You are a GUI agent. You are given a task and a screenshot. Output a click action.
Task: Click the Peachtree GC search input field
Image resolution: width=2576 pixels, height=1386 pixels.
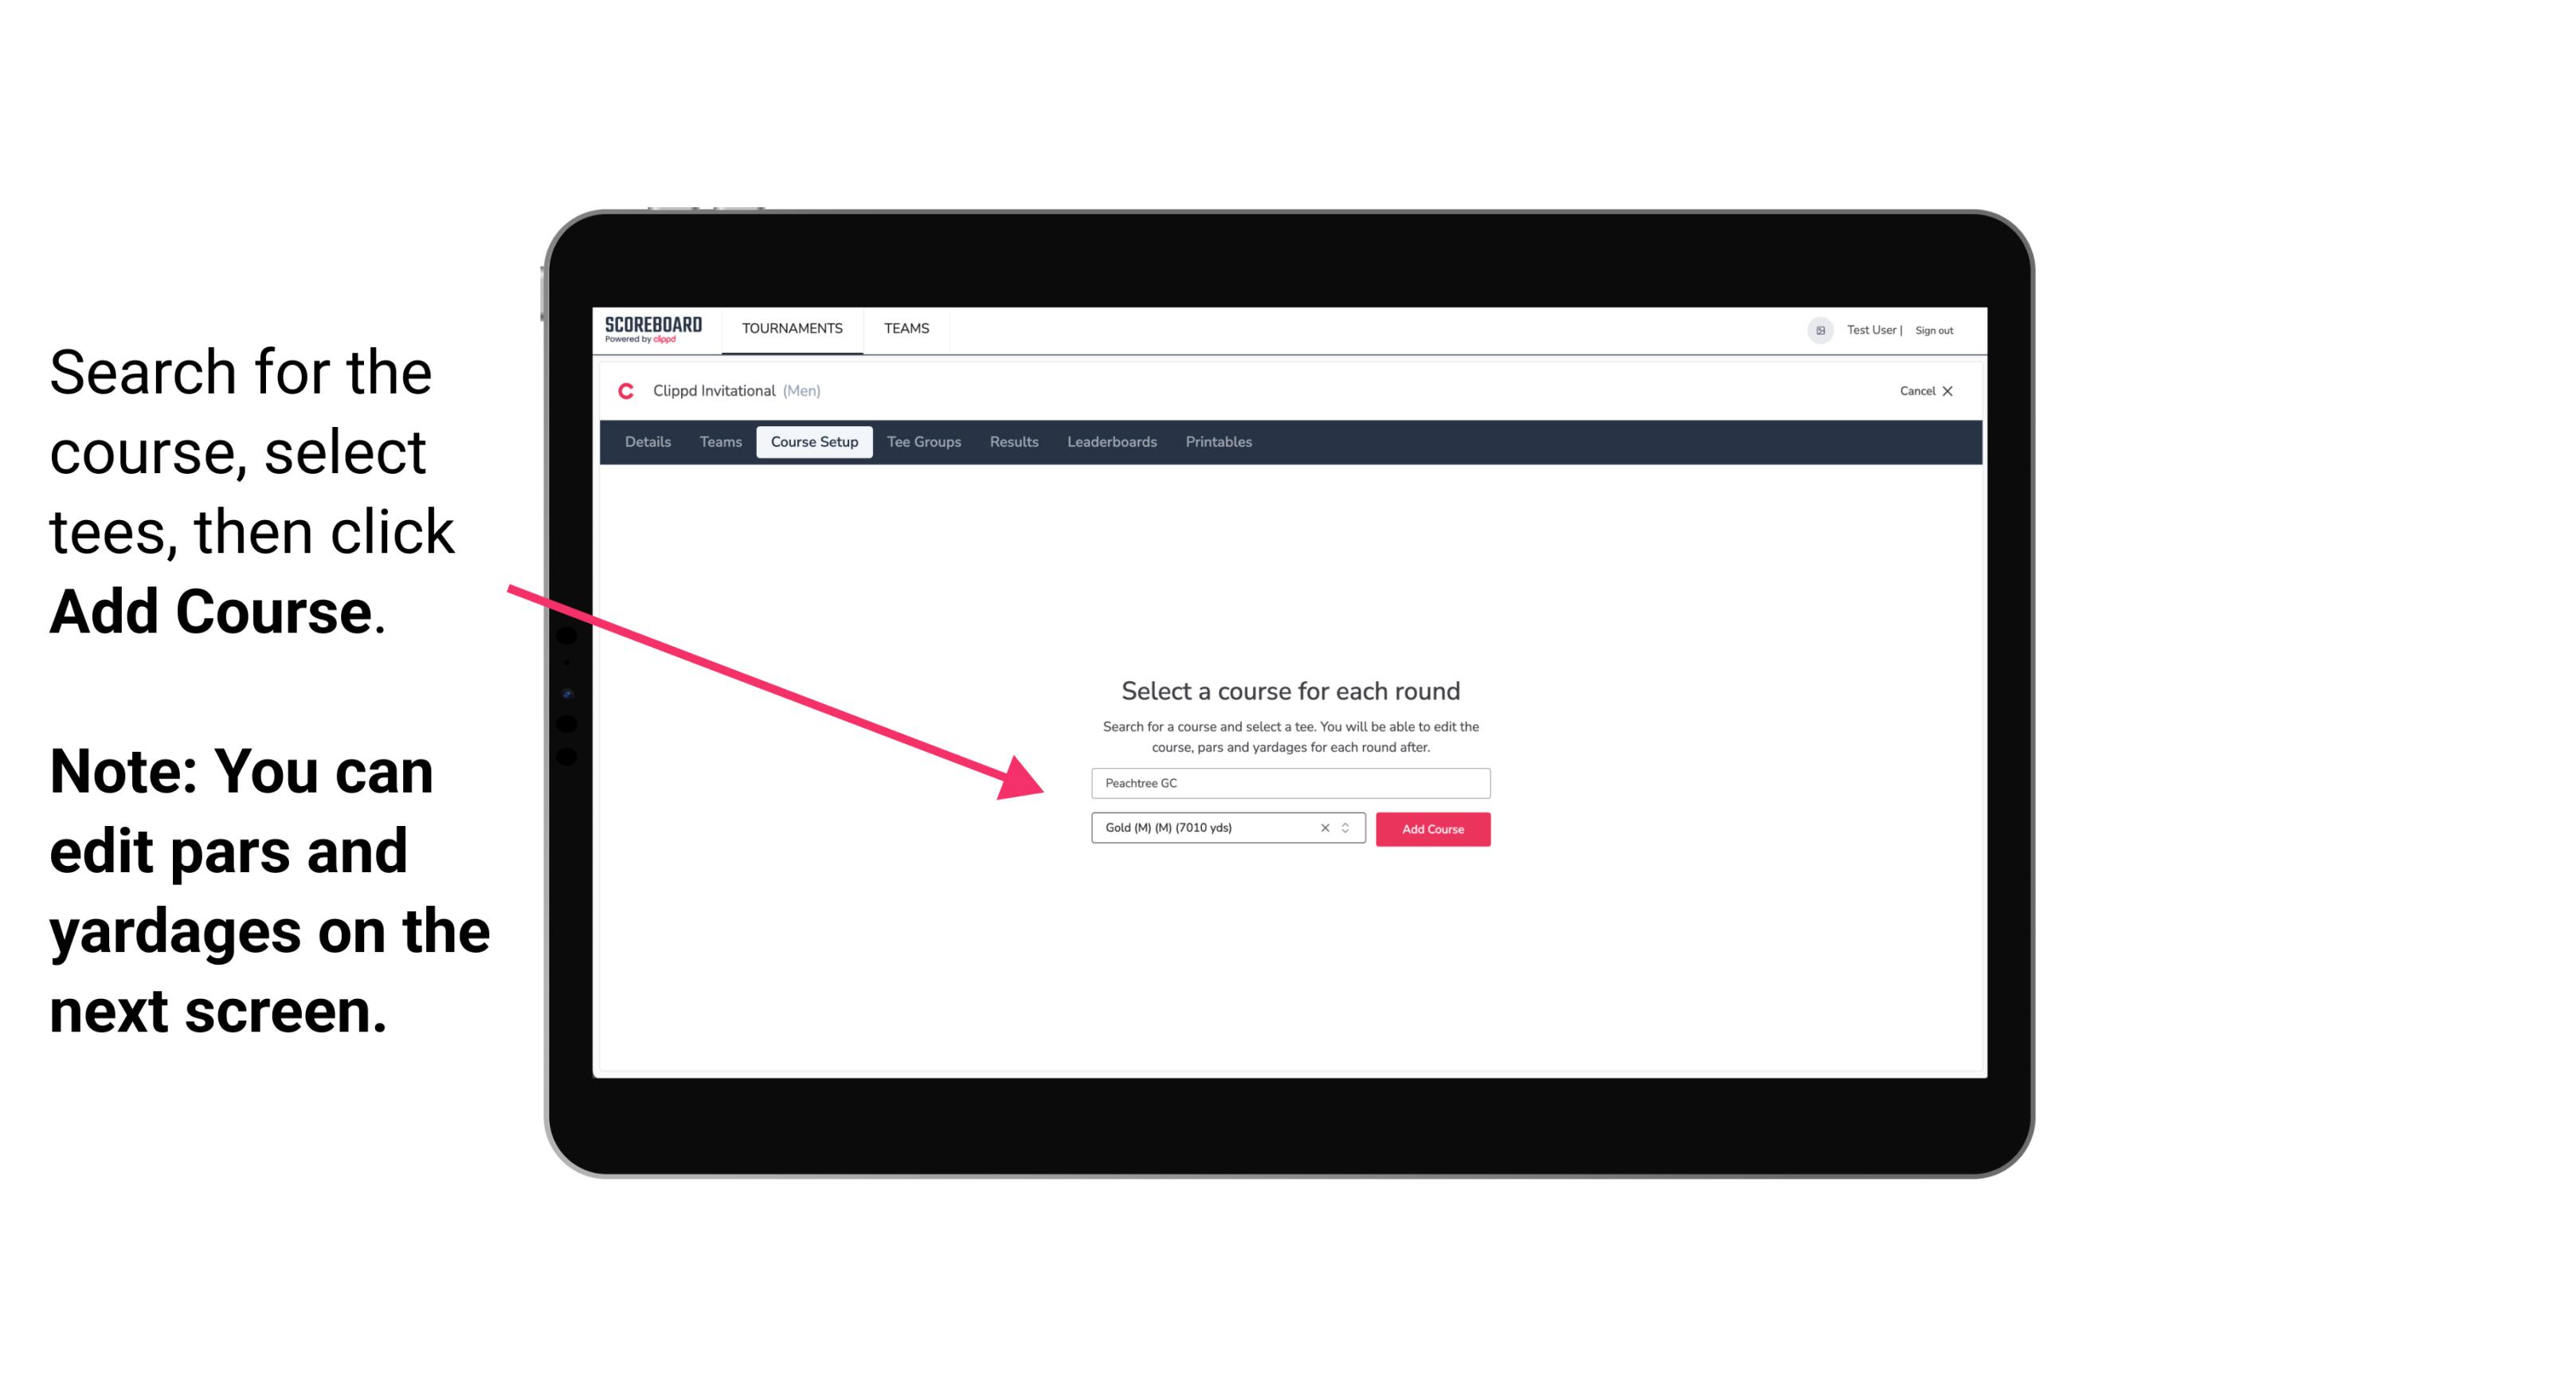(1288, 781)
